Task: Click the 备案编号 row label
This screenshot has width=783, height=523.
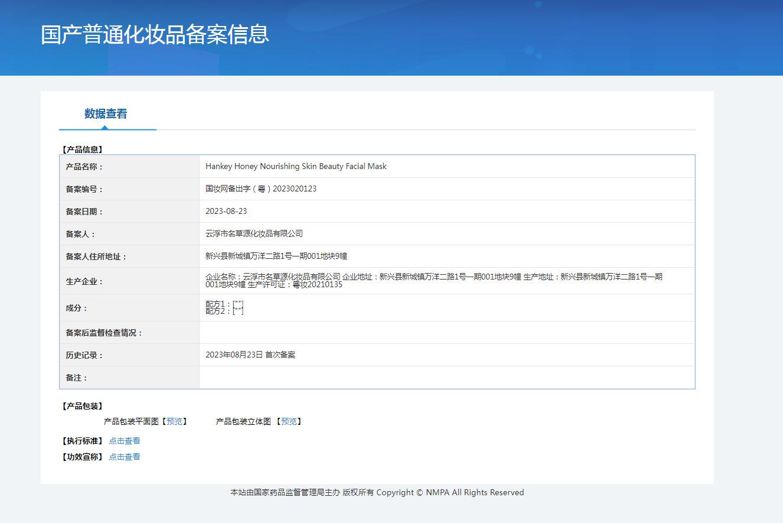Action: pyautogui.click(x=84, y=189)
